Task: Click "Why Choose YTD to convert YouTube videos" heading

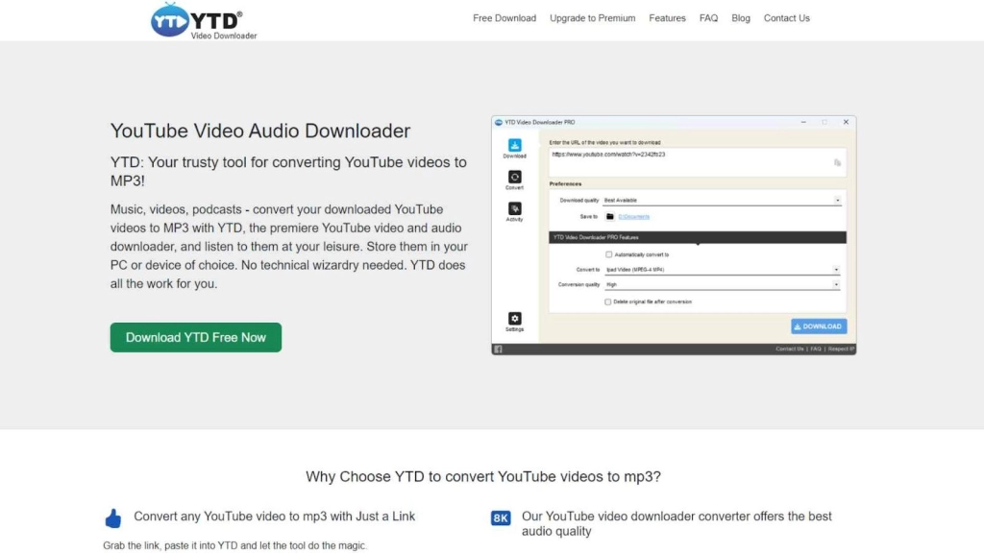Action: (x=483, y=476)
